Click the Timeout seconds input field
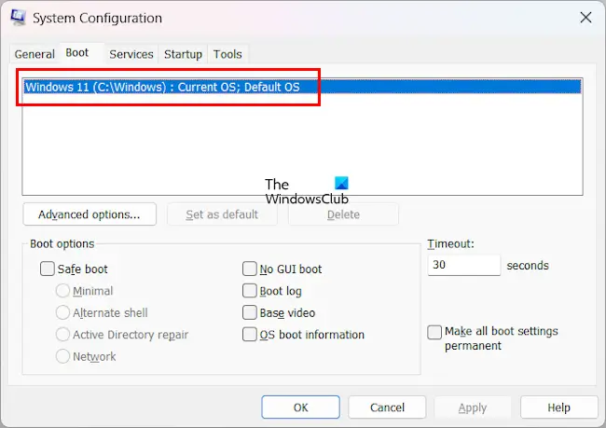606x428 pixels. (x=463, y=265)
